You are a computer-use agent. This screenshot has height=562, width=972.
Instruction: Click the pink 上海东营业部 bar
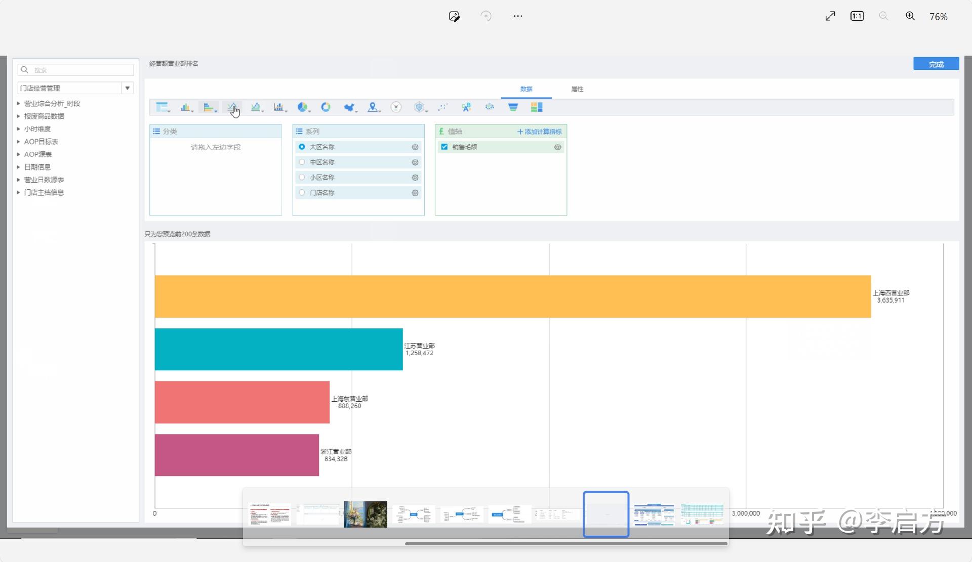pos(242,402)
